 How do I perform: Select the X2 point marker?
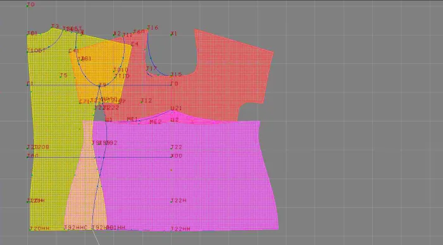[114, 35]
